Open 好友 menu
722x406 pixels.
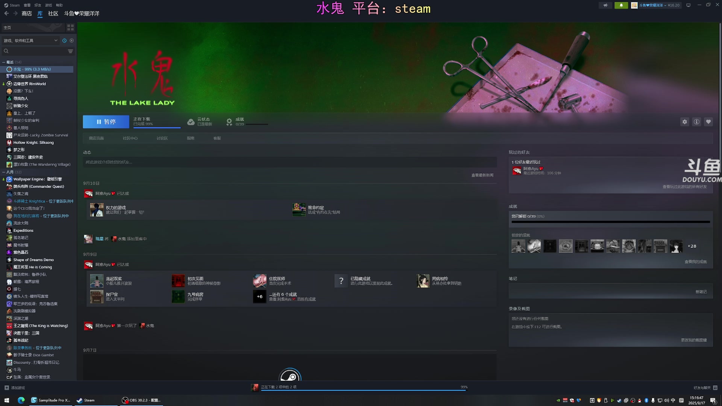pyautogui.click(x=38, y=5)
